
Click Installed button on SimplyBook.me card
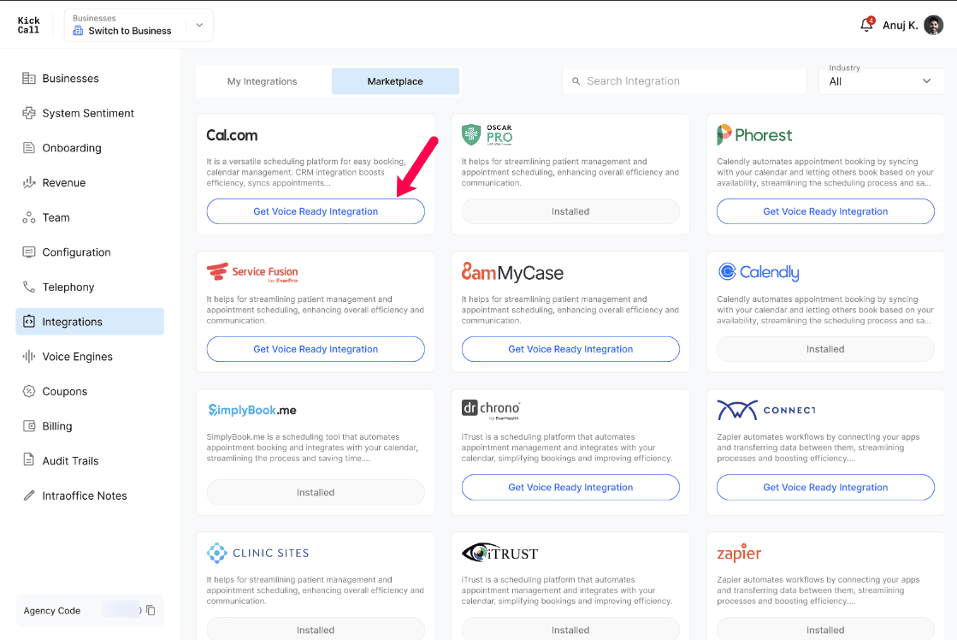316,492
